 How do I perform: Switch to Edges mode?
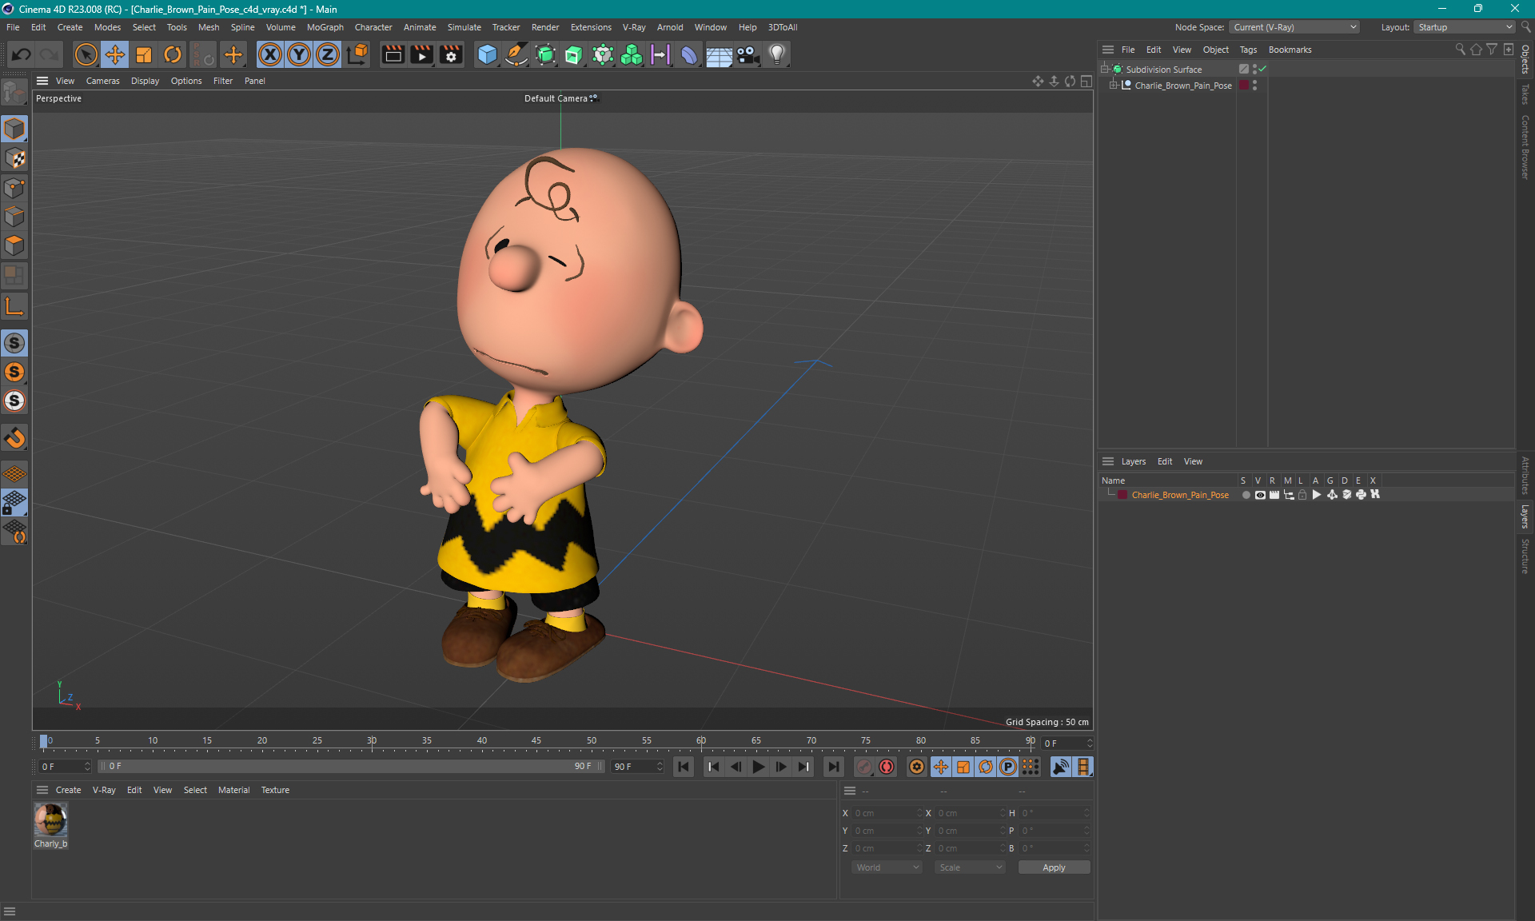point(14,217)
